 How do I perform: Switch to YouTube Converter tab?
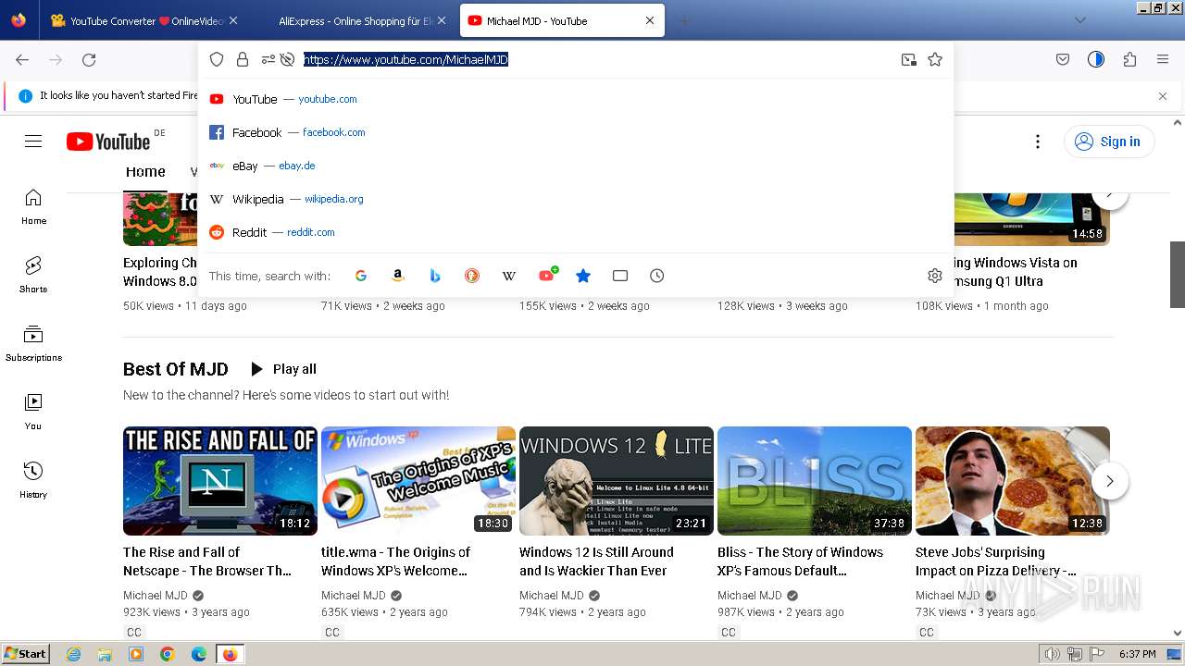click(x=143, y=20)
